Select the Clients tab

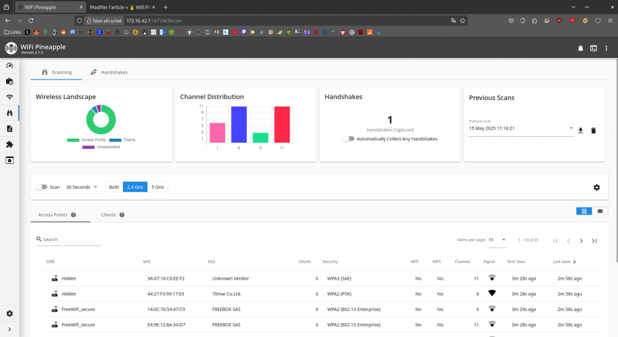[112, 215]
